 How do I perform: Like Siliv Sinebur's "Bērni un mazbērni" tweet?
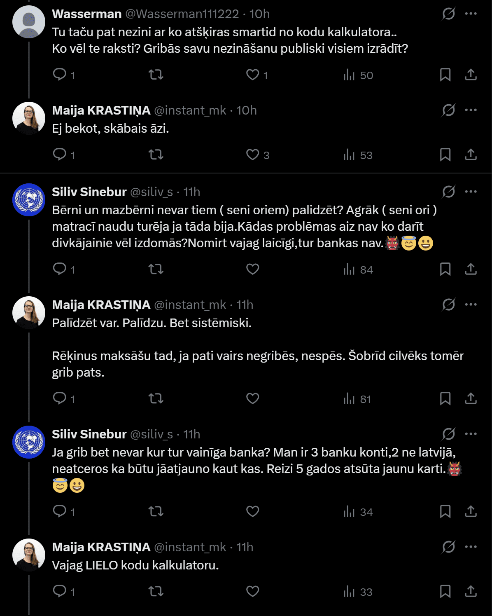(x=252, y=269)
